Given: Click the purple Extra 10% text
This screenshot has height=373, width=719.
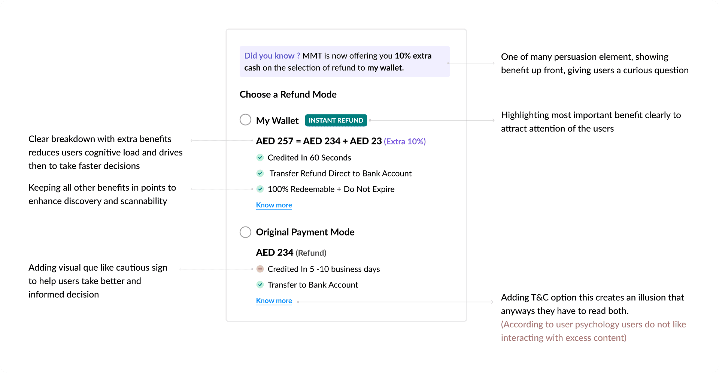Looking at the screenshot, I should click(405, 142).
